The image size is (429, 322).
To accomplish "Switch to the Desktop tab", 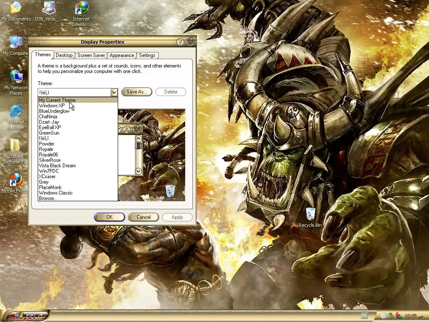I will [64, 55].
